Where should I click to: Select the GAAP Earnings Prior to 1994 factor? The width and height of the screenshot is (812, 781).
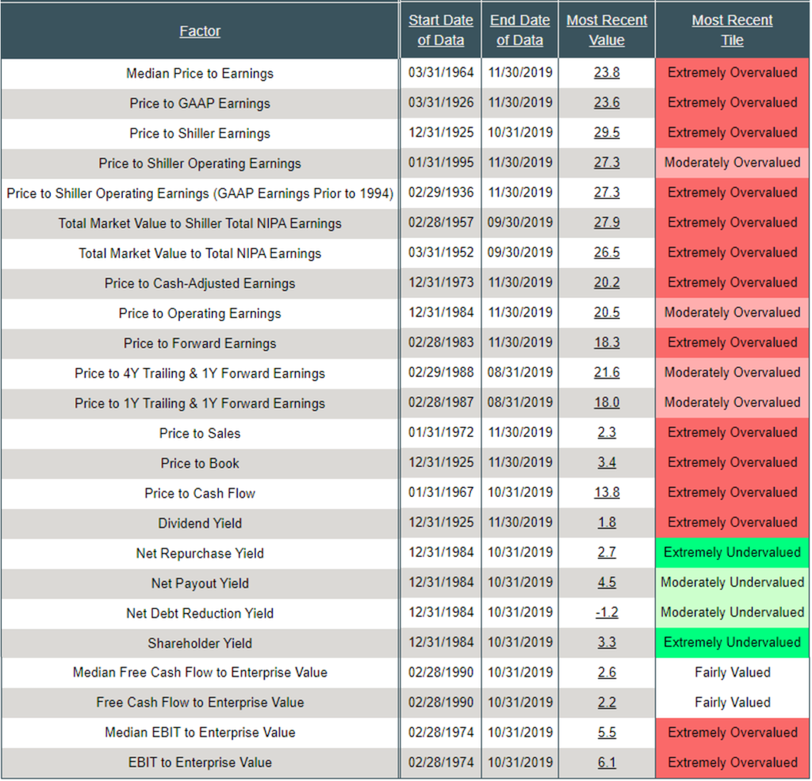[x=200, y=193]
